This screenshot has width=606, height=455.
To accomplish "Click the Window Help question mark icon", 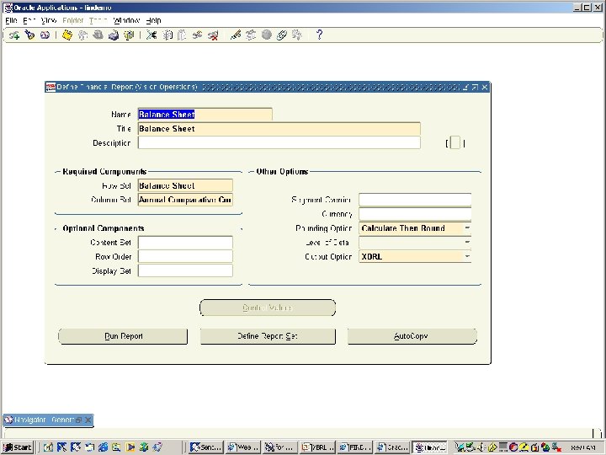I will click(x=319, y=35).
